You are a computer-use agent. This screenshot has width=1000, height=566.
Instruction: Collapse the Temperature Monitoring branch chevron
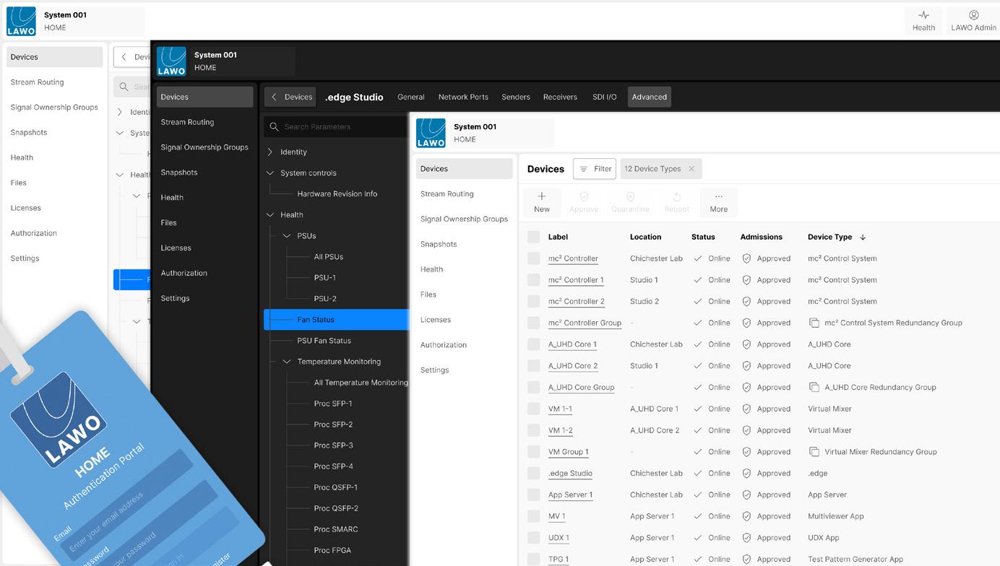(287, 362)
